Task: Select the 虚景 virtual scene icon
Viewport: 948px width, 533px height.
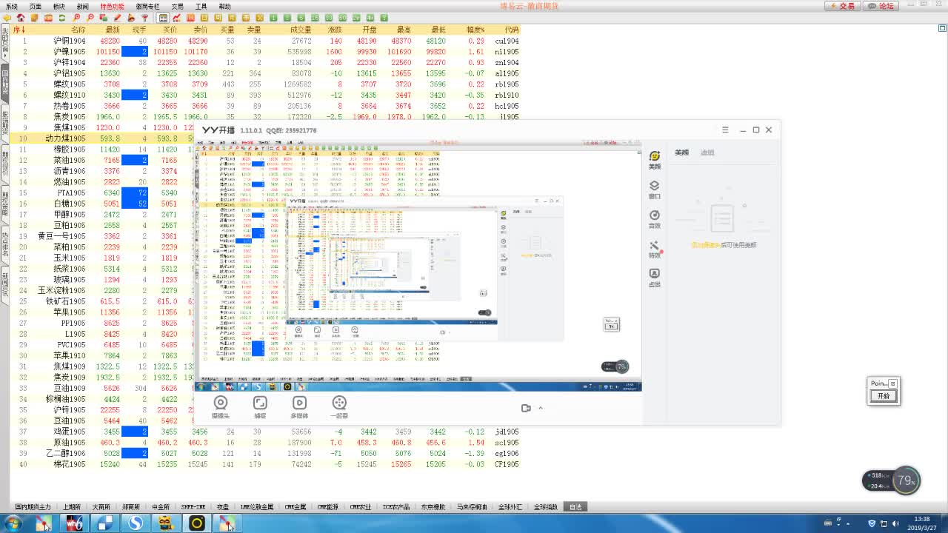Action: (x=655, y=278)
